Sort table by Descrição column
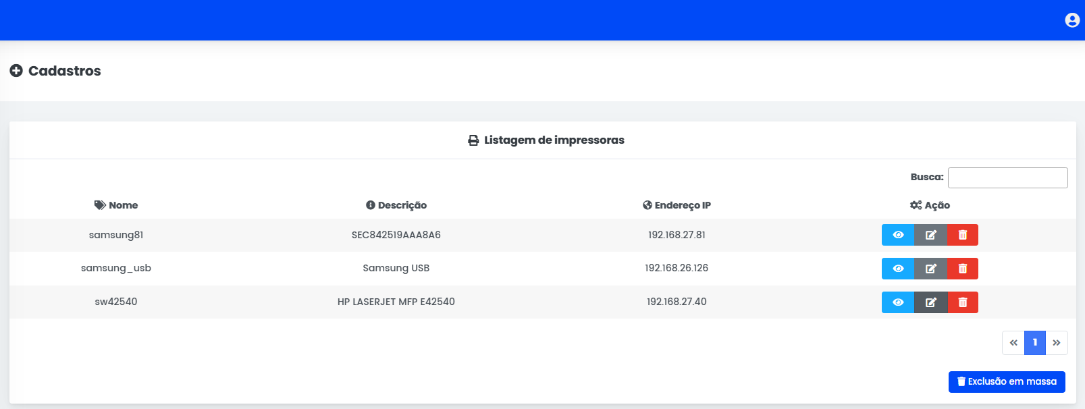 tap(396, 205)
